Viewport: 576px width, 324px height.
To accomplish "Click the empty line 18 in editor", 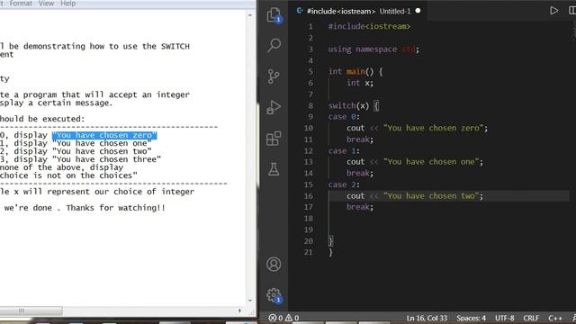I will click(448, 218).
